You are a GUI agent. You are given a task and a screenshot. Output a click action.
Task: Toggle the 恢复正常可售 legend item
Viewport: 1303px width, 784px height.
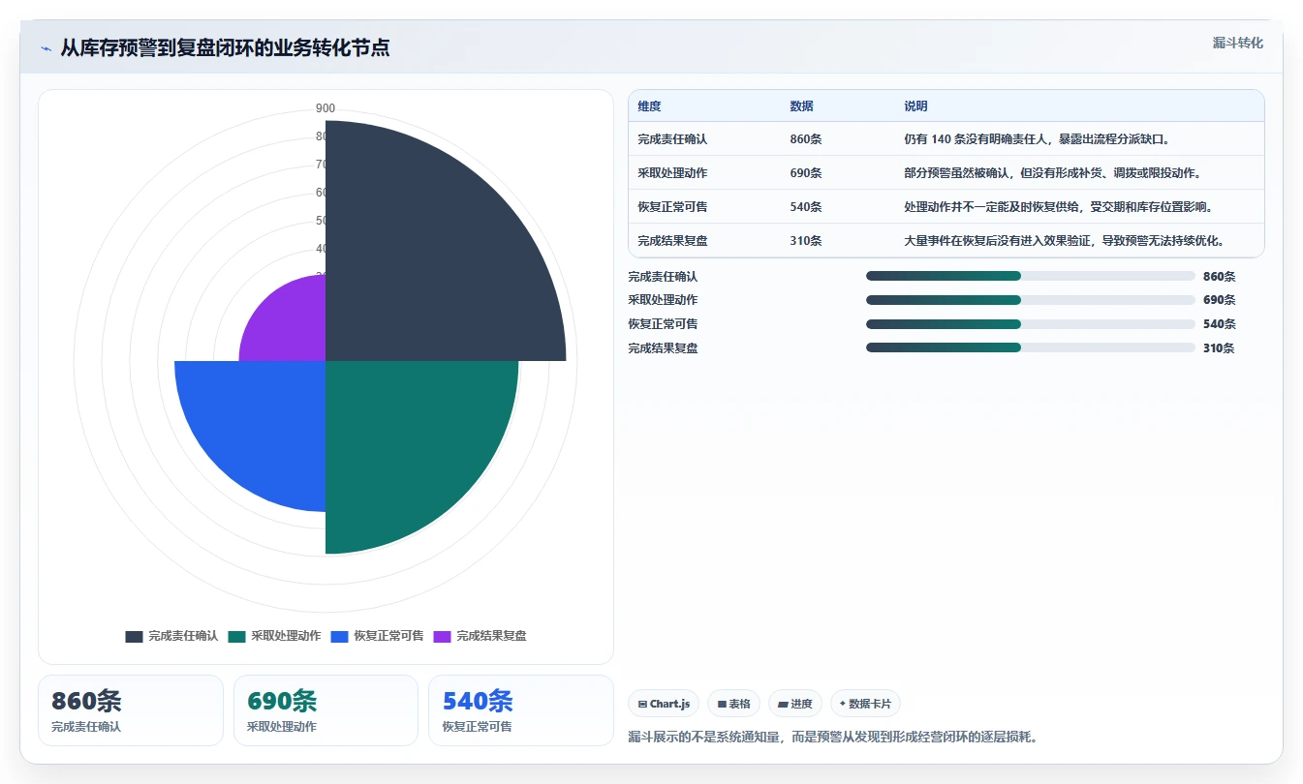(x=377, y=636)
